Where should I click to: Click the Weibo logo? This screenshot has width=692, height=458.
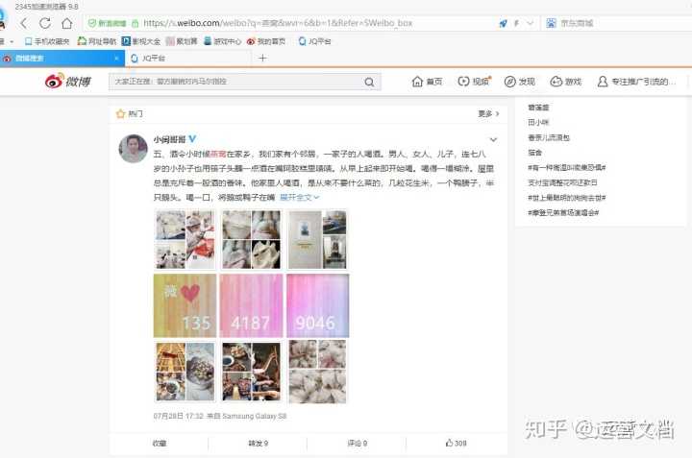tap(68, 81)
